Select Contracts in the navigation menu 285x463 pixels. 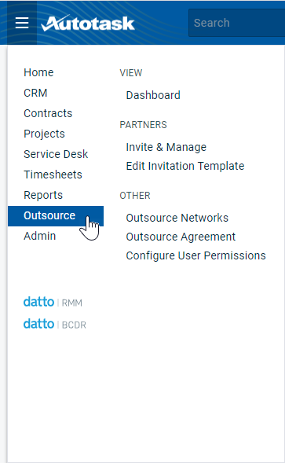pyautogui.click(x=48, y=113)
